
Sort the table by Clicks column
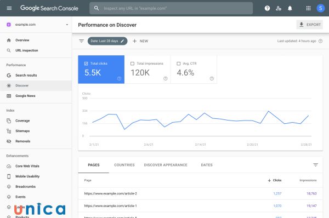pyautogui.click(x=275, y=180)
